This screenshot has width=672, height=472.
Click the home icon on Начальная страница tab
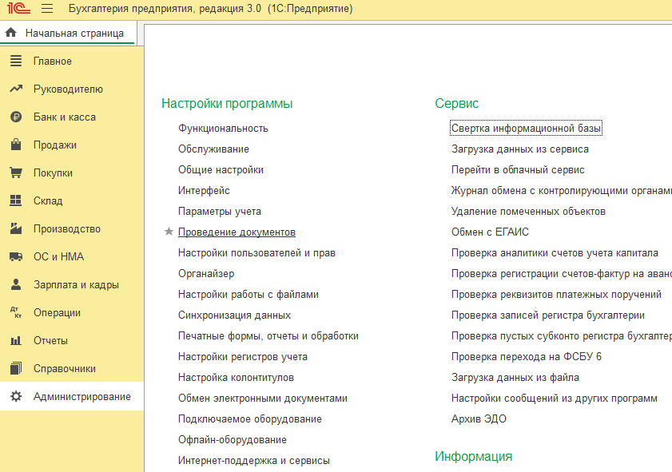coord(10,33)
